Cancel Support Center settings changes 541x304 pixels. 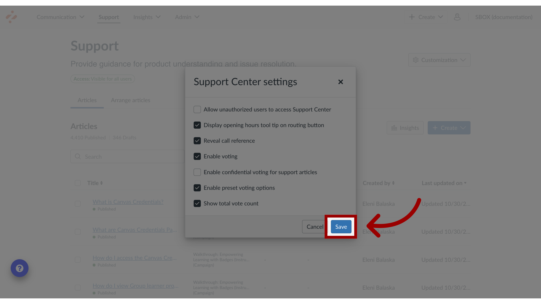tap(315, 226)
